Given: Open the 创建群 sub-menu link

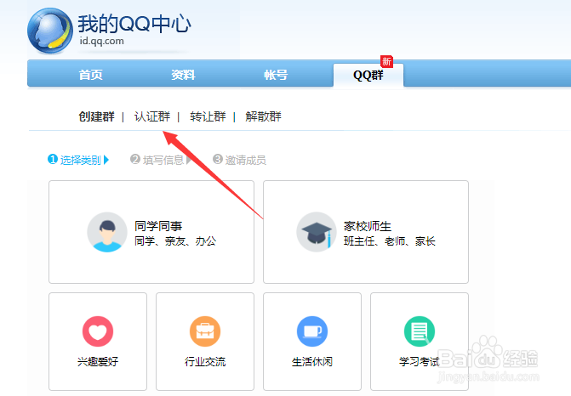Looking at the screenshot, I should point(96,116).
